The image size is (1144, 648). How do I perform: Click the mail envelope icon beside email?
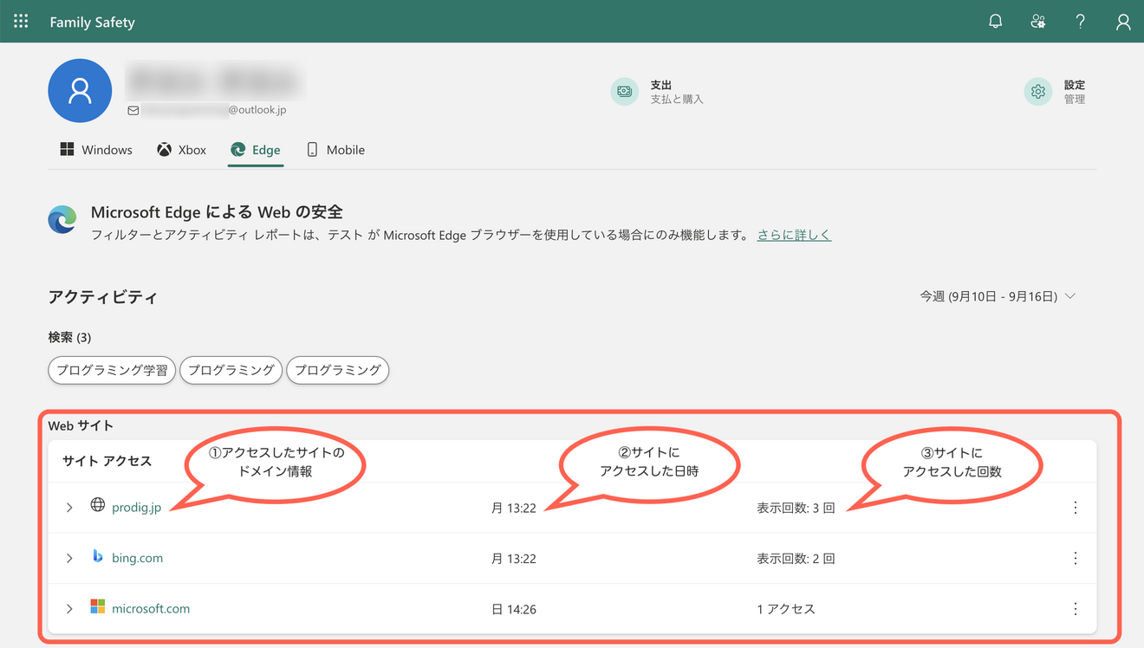(x=133, y=111)
